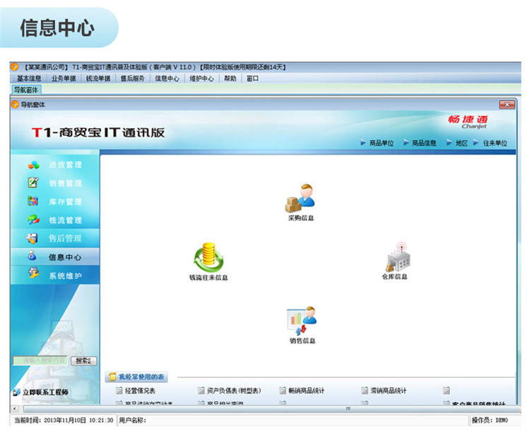Image resolution: width=530 pixels, height=431 pixels.
Task: Open the 业务单据 menu
Action: click(x=64, y=79)
